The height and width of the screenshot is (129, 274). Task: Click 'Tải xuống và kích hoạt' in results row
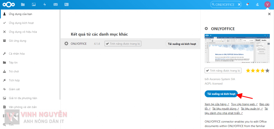pyautogui.click(x=182, y=44)
